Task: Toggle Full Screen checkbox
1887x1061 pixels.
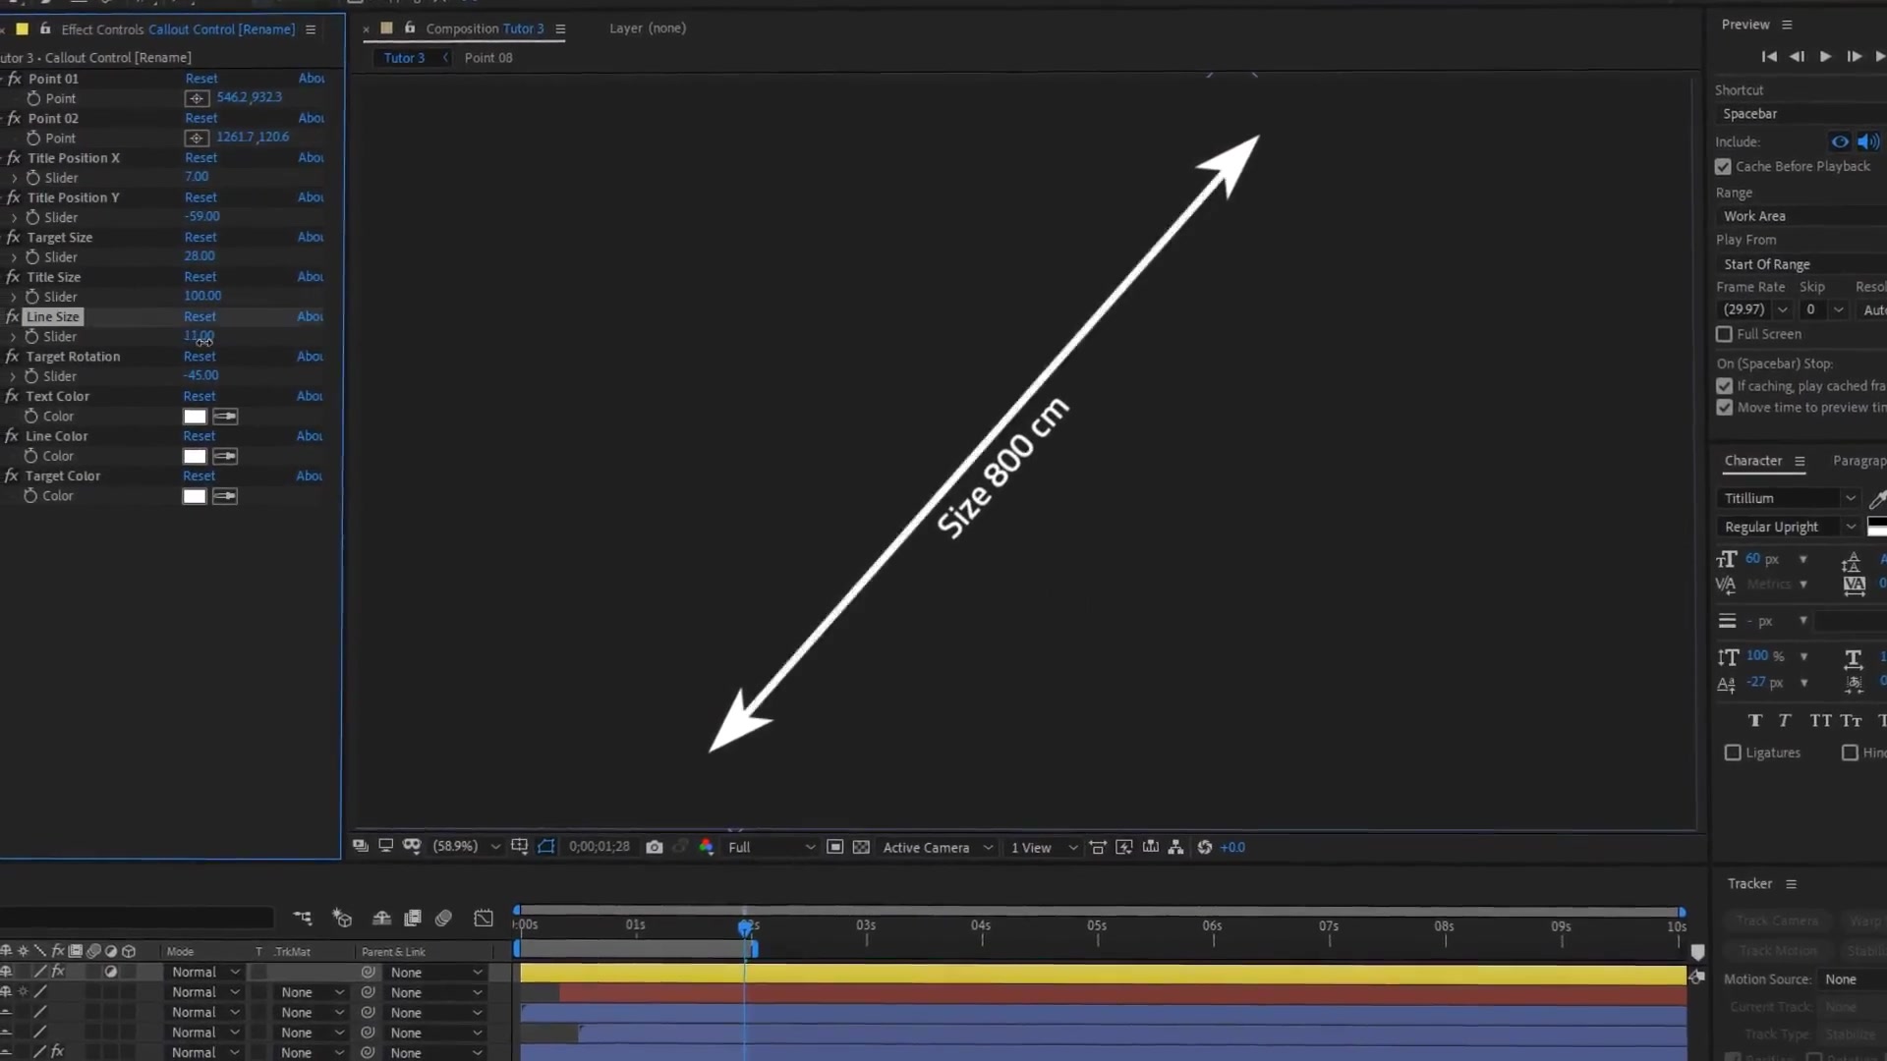Action: pos(1726,334)
